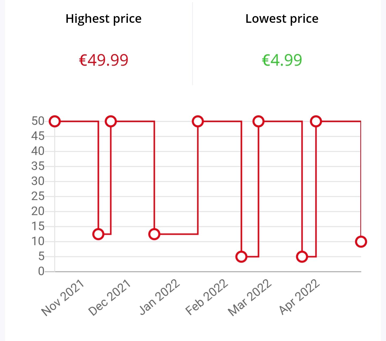Screen dimensions: 386x341
Task: Select the 50 price point after Jan 2022
Action: [x=198, y=121]
